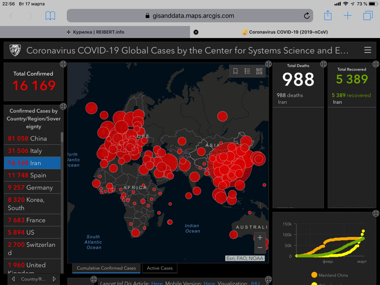Open the basemap gallery grid icon
380x285 pixels.
tap(259, 71)
